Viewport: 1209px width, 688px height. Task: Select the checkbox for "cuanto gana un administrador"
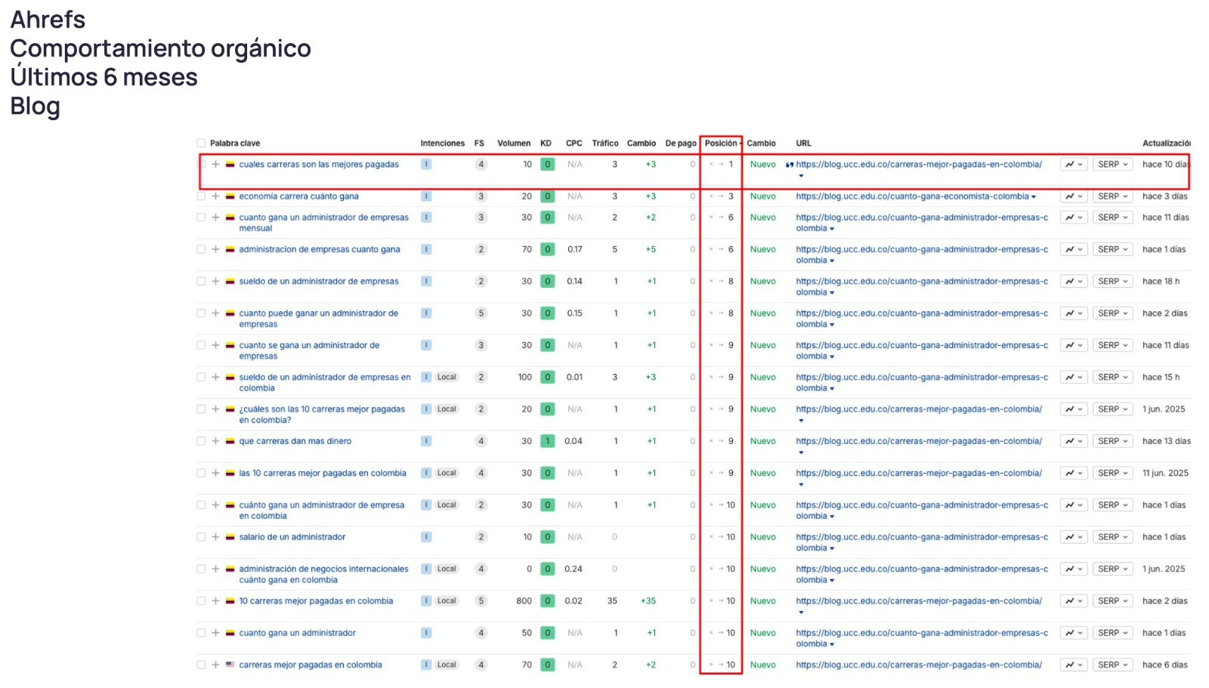(x=201, y=633)
